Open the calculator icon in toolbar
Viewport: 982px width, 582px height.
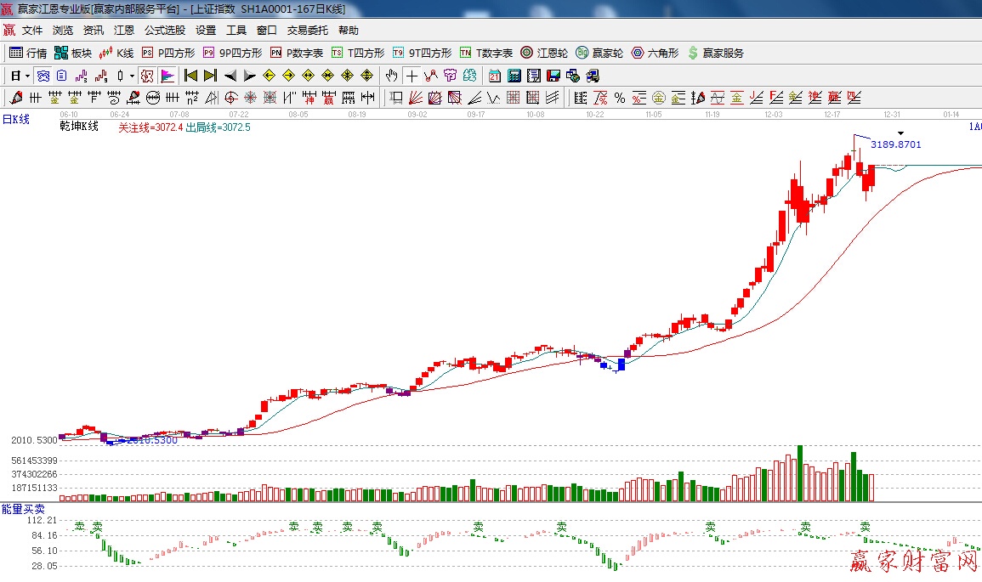[x=514, y=76]
